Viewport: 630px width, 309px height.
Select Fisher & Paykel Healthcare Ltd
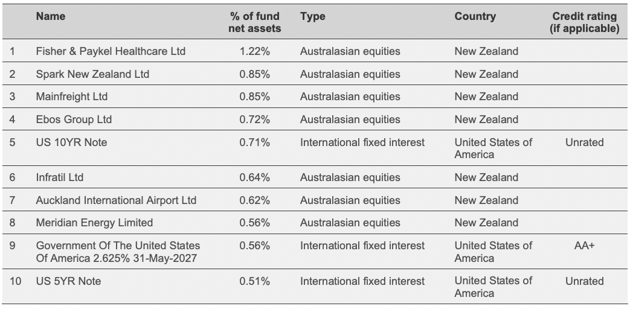pos(111,52)
